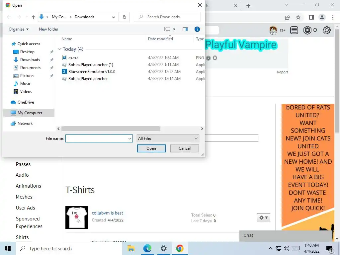This screenshot has height=255, width=340.
Task: Select OneDrive in navigation pane
Action: [26, 102]
